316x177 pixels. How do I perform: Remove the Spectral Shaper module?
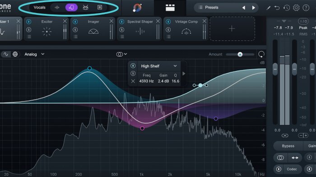point(158,21)
